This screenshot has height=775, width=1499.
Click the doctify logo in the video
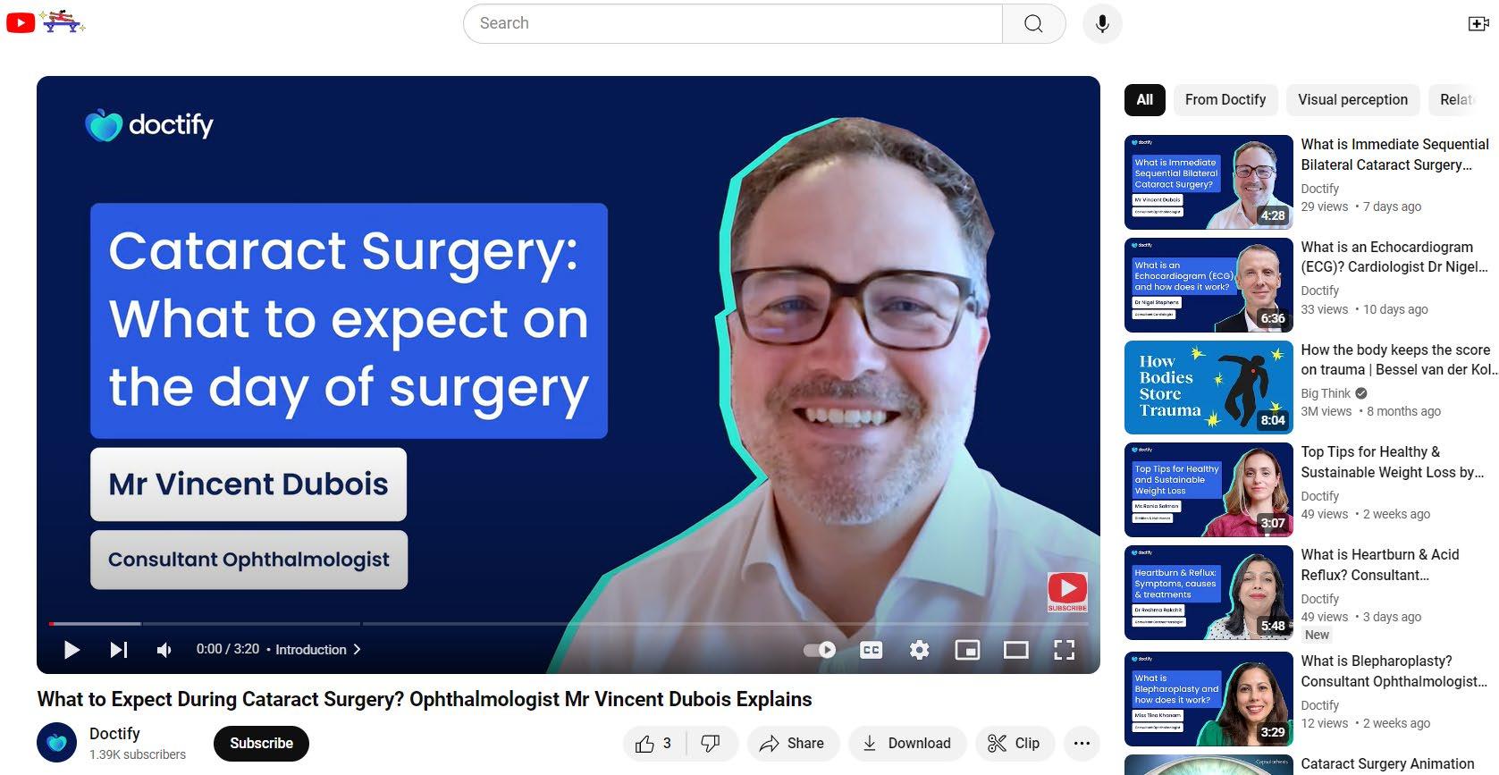point(149,125)
